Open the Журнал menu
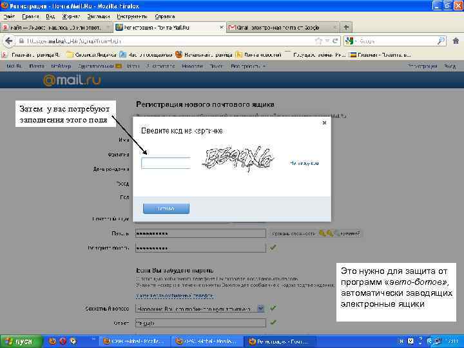464x348 pixels. [71, 17]
